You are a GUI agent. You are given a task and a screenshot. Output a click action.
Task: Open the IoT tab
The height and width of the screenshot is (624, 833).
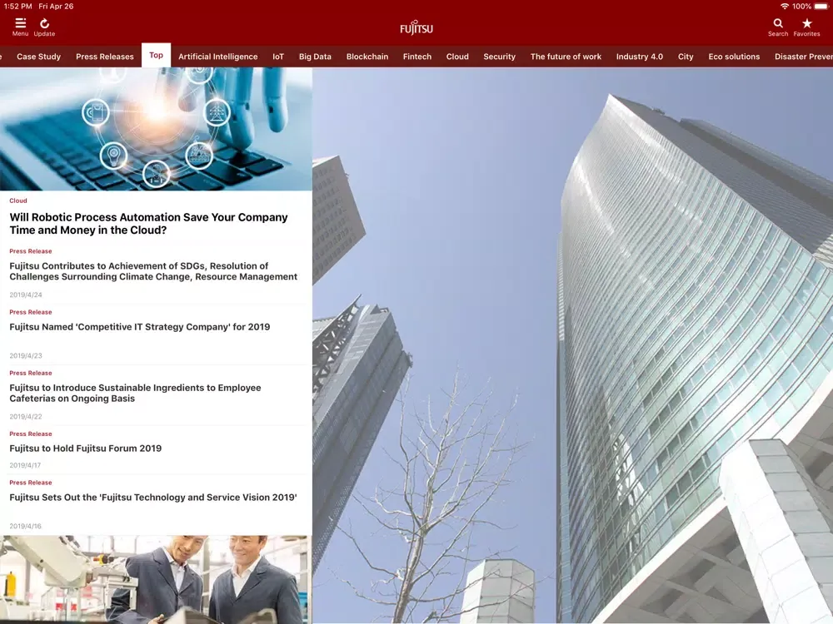coord(278,57)
